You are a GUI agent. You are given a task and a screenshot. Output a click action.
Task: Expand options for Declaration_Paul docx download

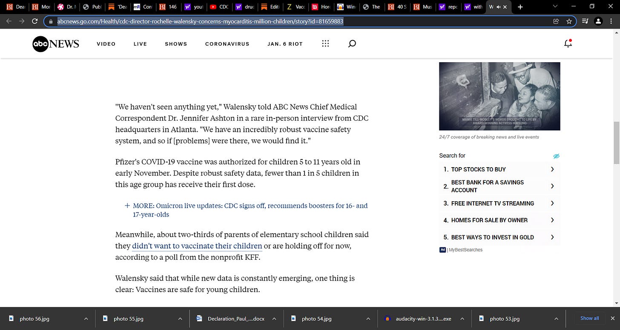274,318
